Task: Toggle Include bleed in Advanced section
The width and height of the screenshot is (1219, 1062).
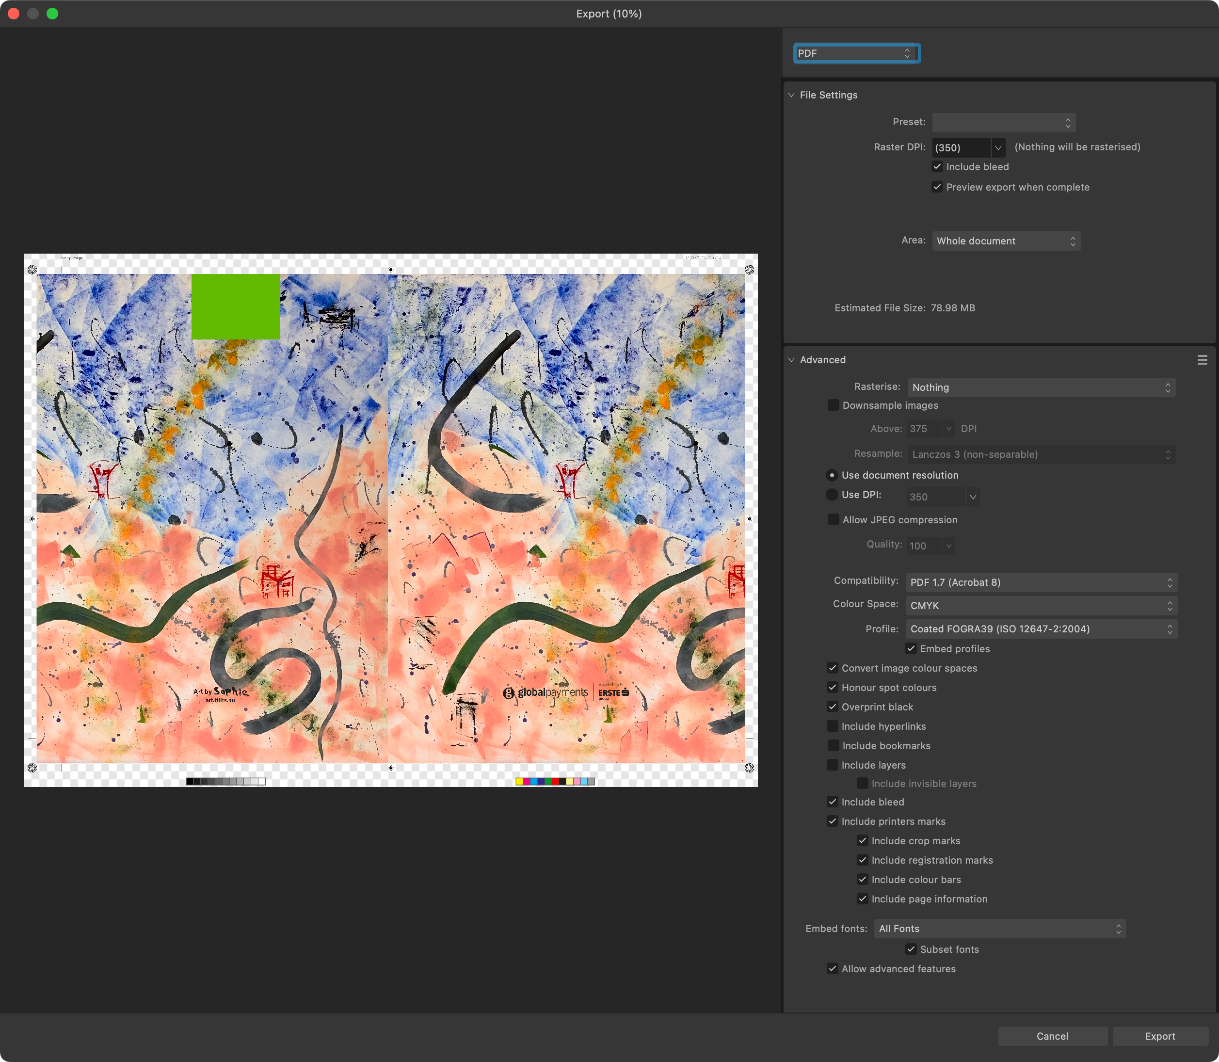Action: coord(833,802)
